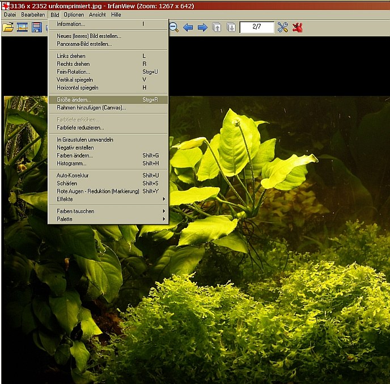Viewport: 390px width, 384px height.
Task: Expand the Farben tauschen submenu
Action: (x=108, y=211)
